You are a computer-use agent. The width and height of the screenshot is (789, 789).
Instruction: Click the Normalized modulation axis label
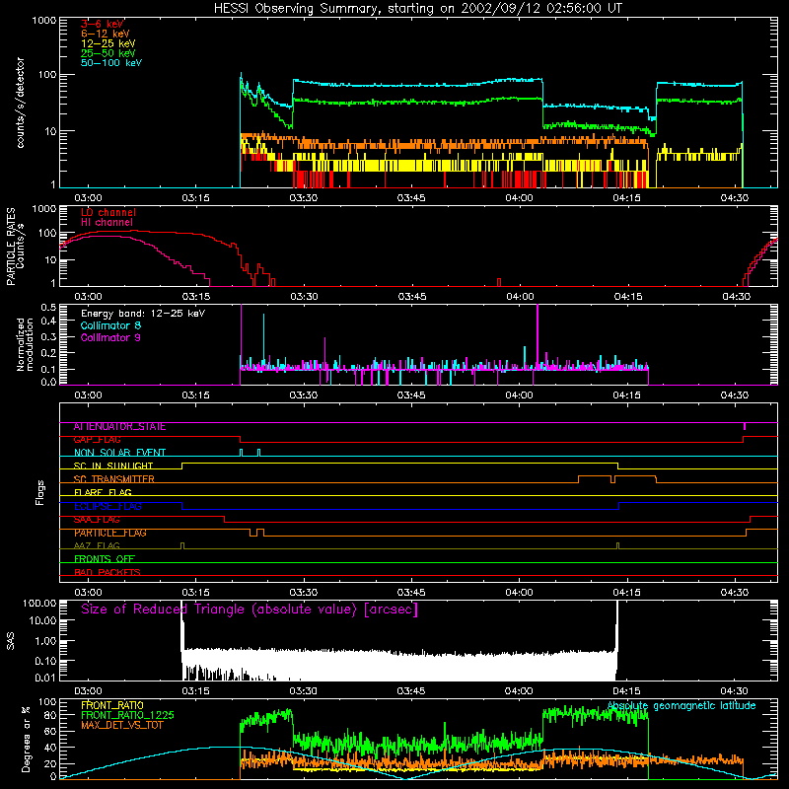point(26,344)
